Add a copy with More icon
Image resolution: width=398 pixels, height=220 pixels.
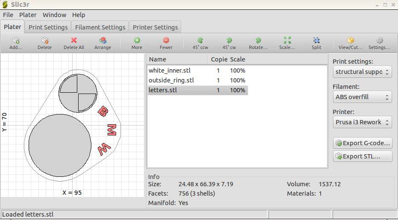pyautogui.click(x=137, y=40)
